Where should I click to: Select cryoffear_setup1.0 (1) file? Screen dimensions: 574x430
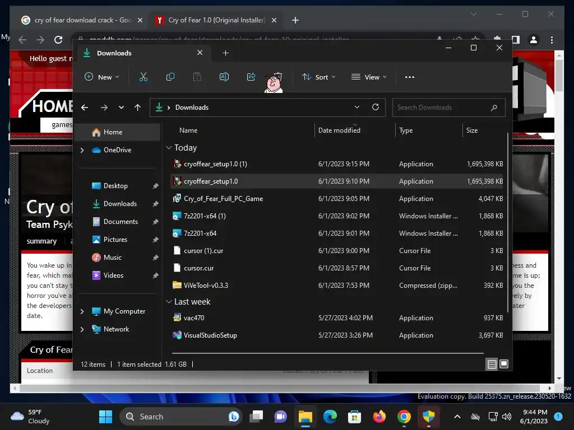click(x=337, y=164)
